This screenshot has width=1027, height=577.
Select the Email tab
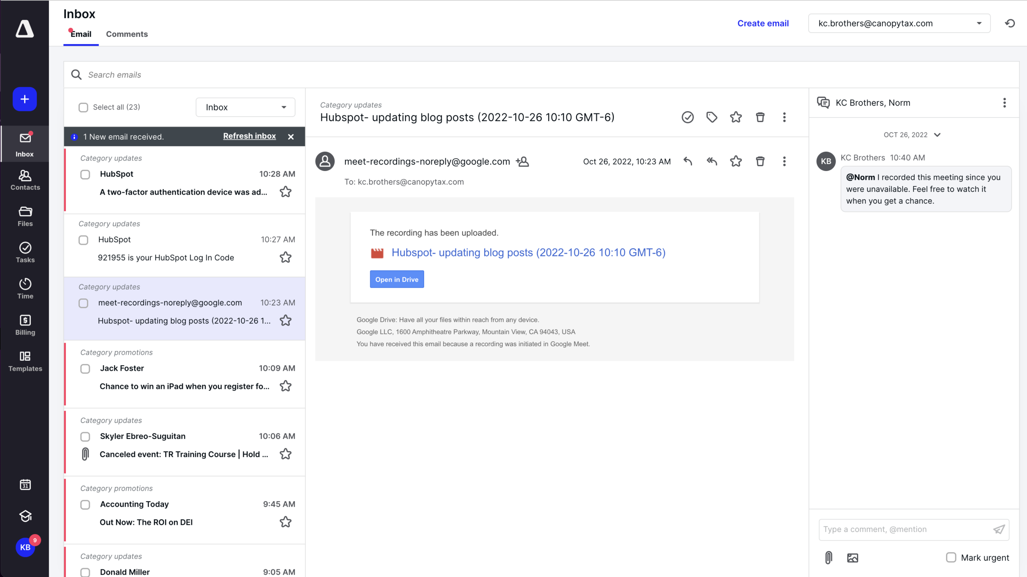[81, 34]
